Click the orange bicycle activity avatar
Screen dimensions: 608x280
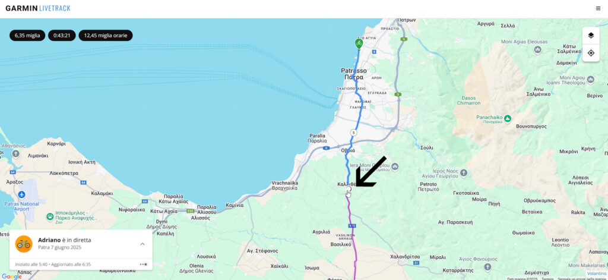pyautogui.click(x=24, y=244)
